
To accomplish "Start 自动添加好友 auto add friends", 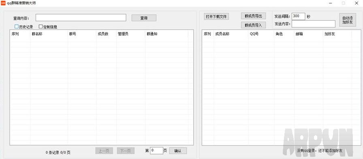I will [348, 20].
